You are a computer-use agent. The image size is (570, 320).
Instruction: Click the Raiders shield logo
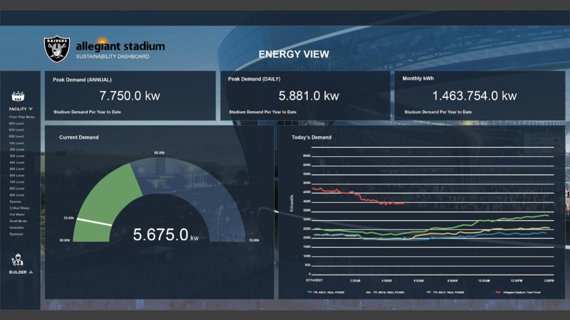click(x=57, y=49)
